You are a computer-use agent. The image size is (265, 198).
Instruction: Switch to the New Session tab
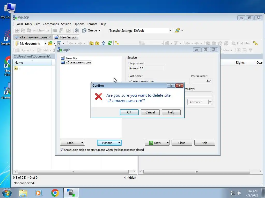coord(66,37)
